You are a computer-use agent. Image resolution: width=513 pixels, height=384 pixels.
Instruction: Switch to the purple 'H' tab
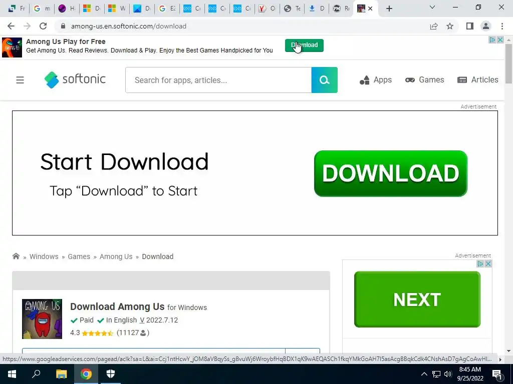point(67,8)
